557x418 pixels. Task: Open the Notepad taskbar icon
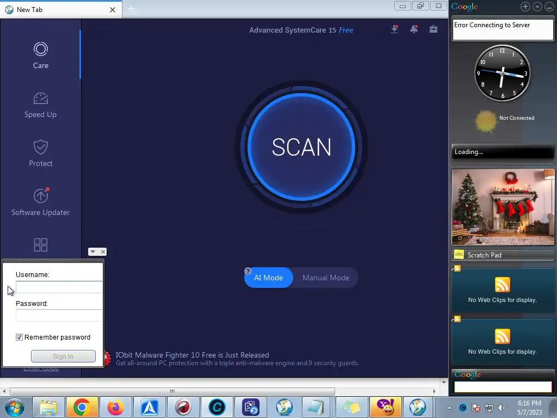[316, 407]
